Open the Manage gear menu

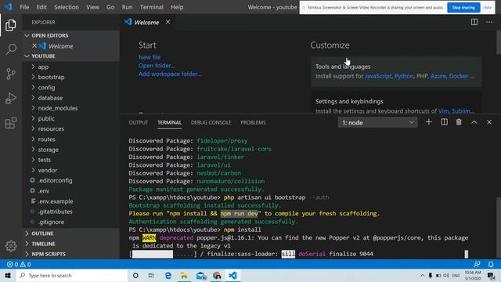[x=11, y=245]
